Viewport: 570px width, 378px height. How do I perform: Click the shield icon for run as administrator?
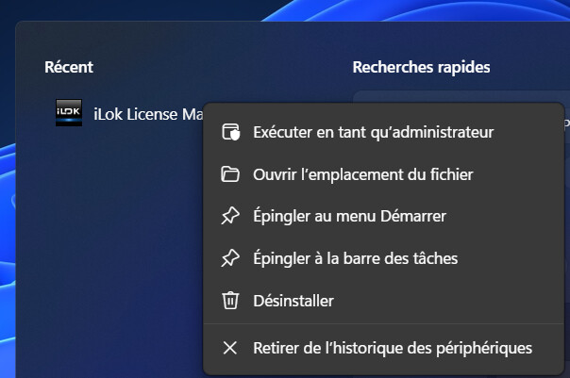pos(229,133)
